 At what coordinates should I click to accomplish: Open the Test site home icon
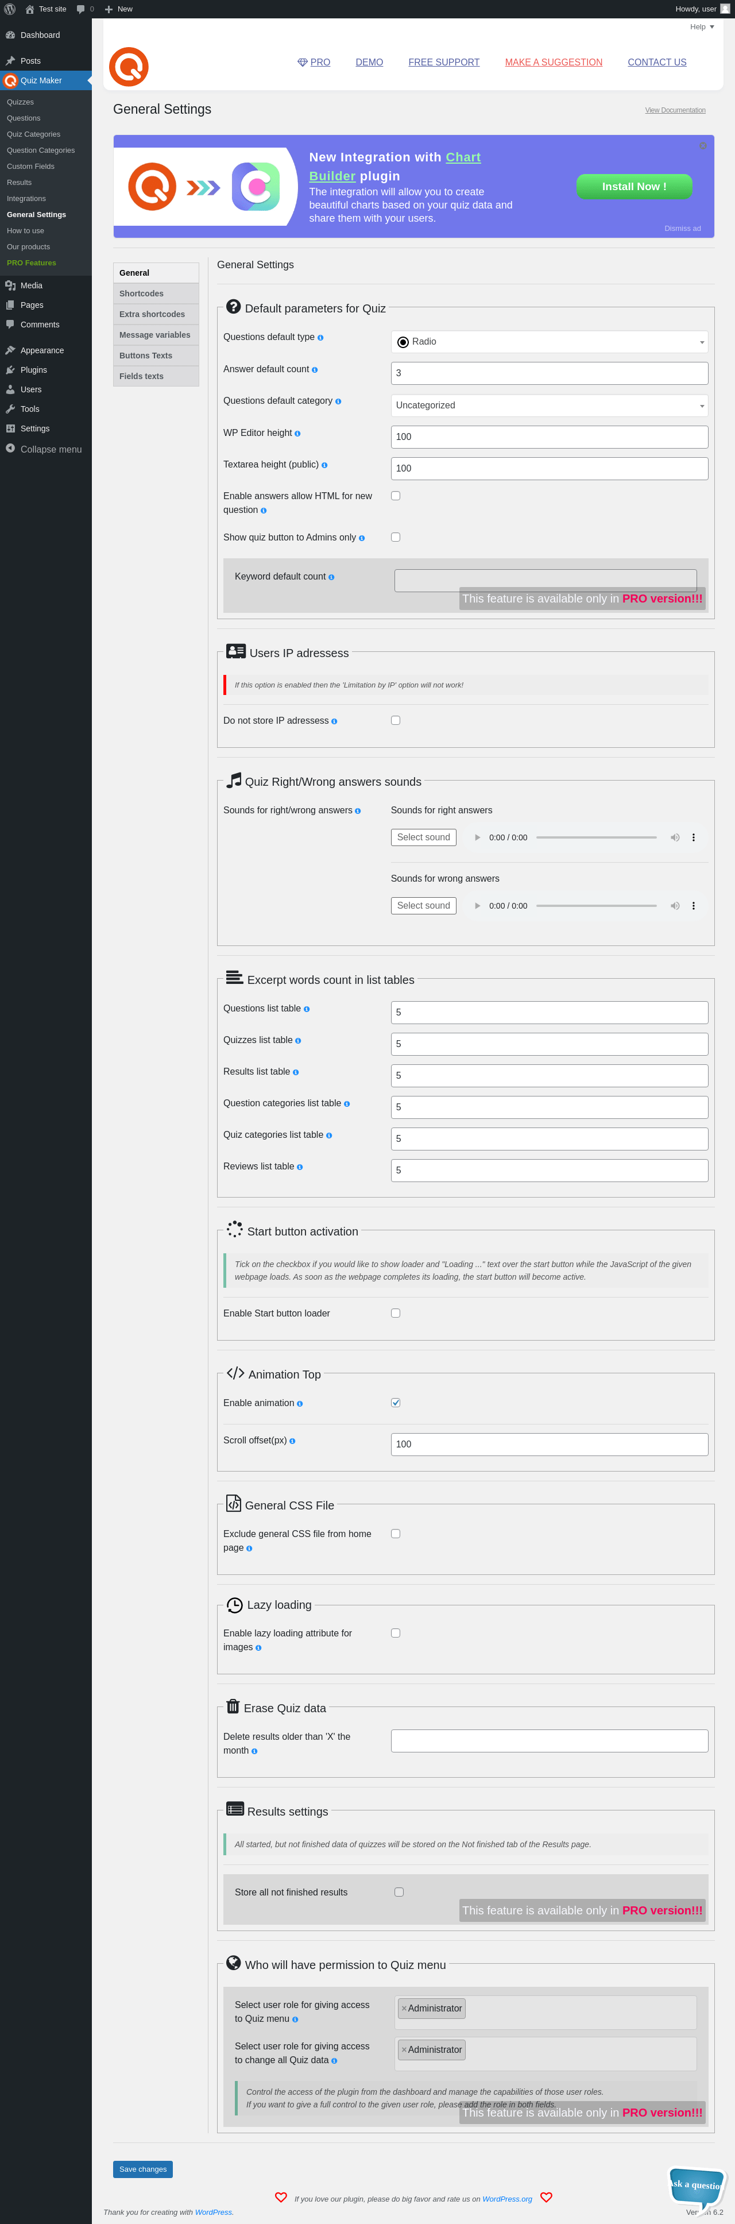29,9
